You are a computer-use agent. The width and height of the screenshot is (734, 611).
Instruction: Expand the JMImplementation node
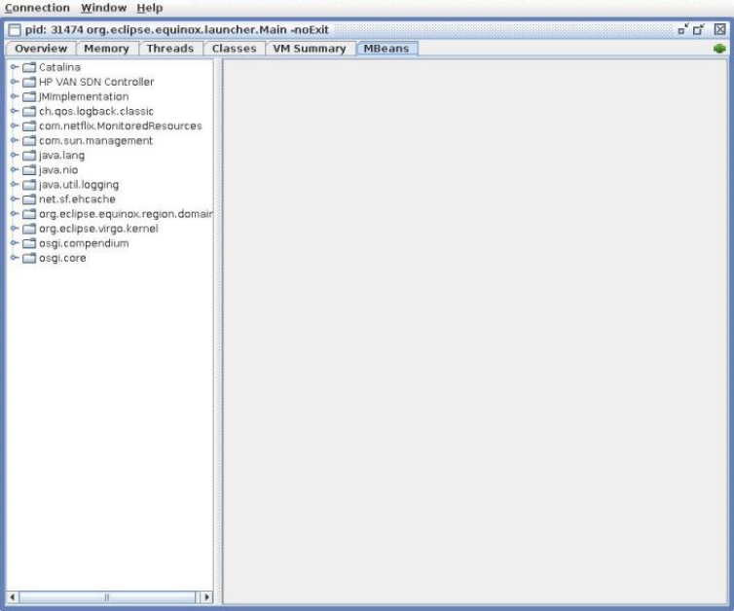coord(14,96)
